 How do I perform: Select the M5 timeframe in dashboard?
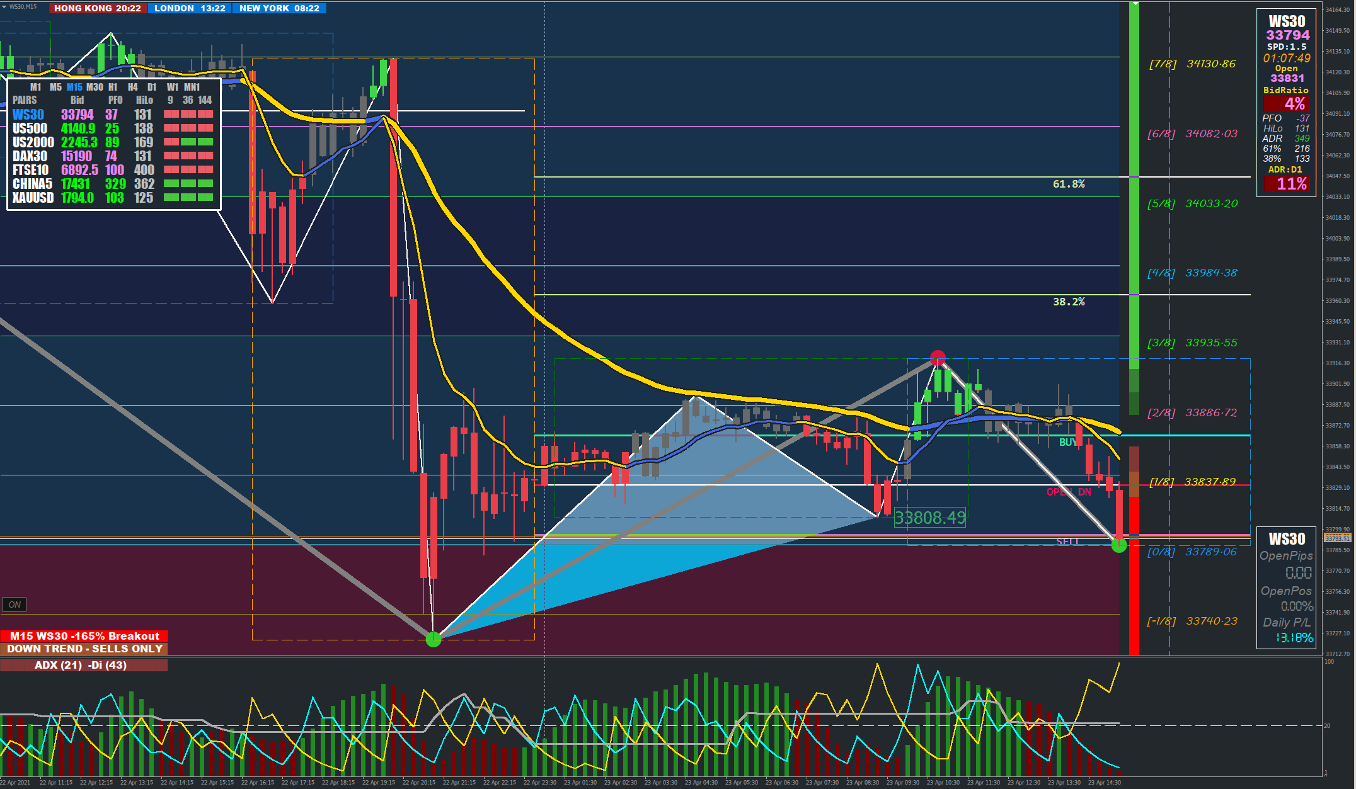pos(55,87)
